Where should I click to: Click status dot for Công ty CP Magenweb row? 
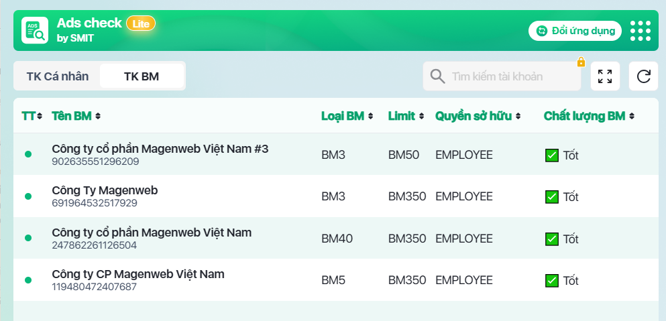(x=28, y=280)
